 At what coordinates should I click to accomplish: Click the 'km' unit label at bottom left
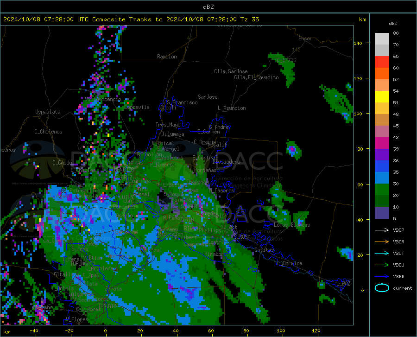[6, 332]
